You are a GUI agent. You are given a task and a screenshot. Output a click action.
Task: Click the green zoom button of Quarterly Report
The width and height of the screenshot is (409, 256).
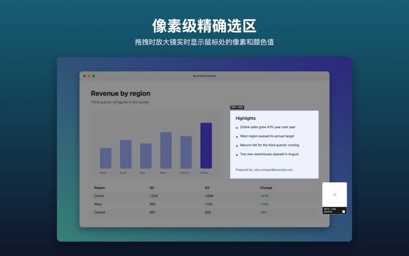click(94, 76)
